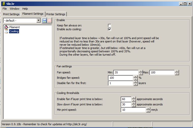Switch to the Print Settings tab

click(x=11, y=14)
